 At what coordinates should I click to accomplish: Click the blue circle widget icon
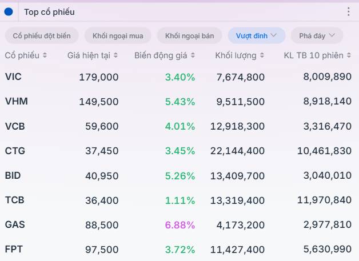[x=9, y=12]
